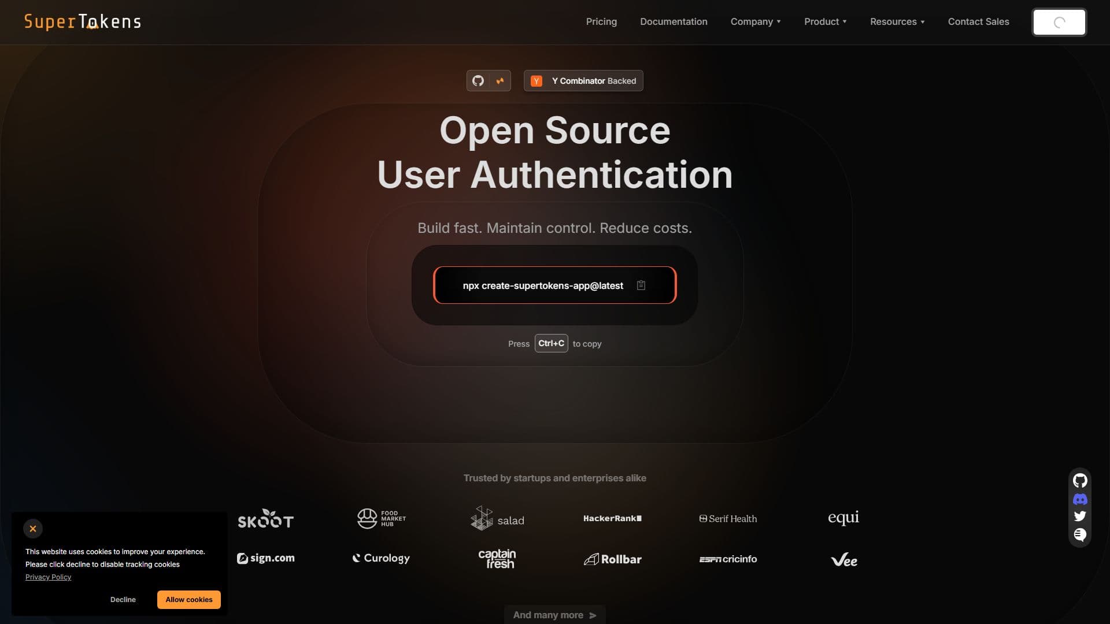Click 'Build fast. Maintain control. Reduce costs.' text

pos(555,228)
